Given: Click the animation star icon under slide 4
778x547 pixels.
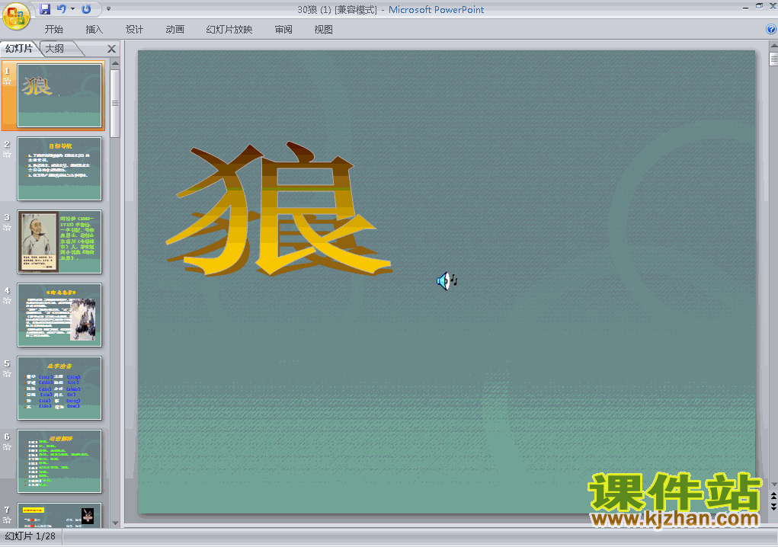Looking at the screenshot, I should 7,300.
